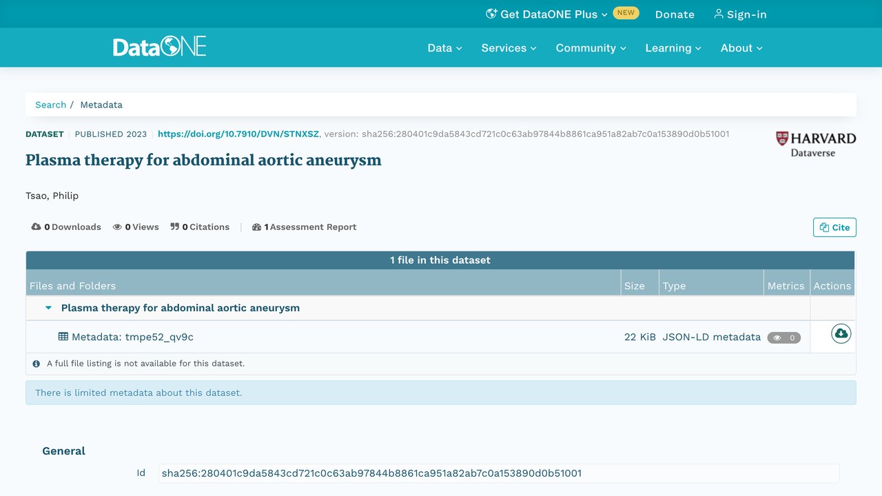Screen dimensions: 882x496
Task: Open the dataset DOI link
Action: (238, 134)
